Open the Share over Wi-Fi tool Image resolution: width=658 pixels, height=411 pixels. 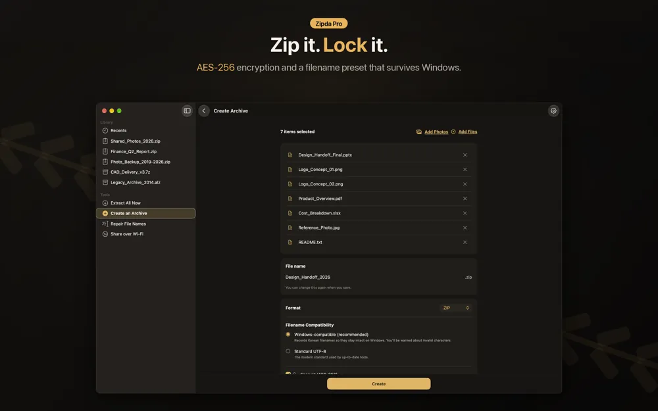(146, 234)
